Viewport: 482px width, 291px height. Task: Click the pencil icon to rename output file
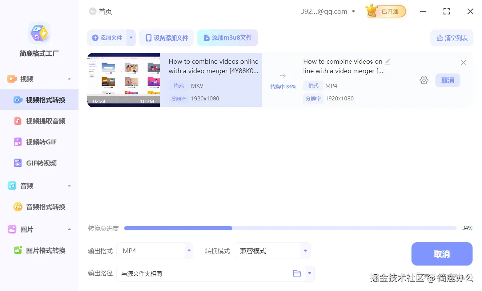point(388,62)
